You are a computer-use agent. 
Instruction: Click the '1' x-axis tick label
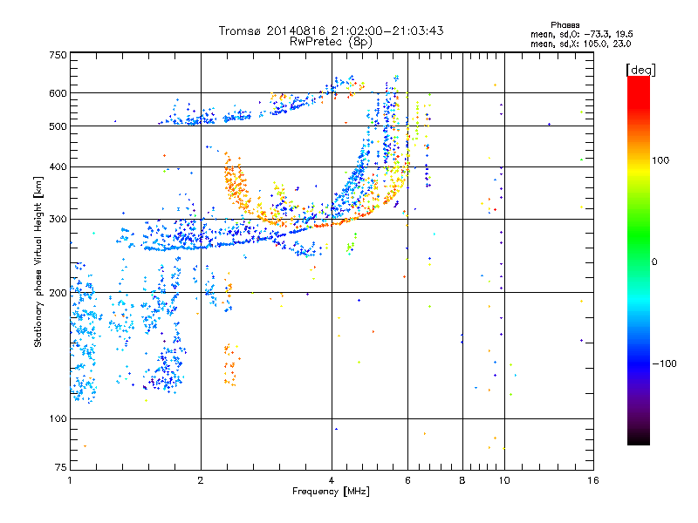pos(70,481)
